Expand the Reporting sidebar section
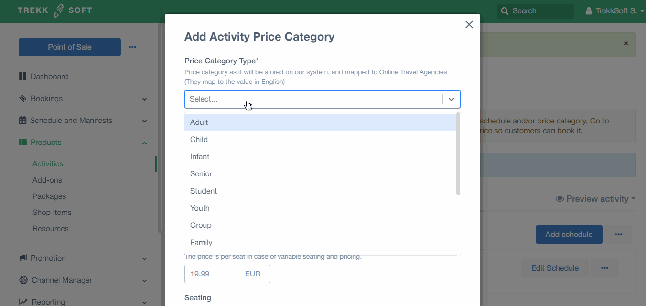The height and width of the screenshot is (306, 646). tap(144, 302)
